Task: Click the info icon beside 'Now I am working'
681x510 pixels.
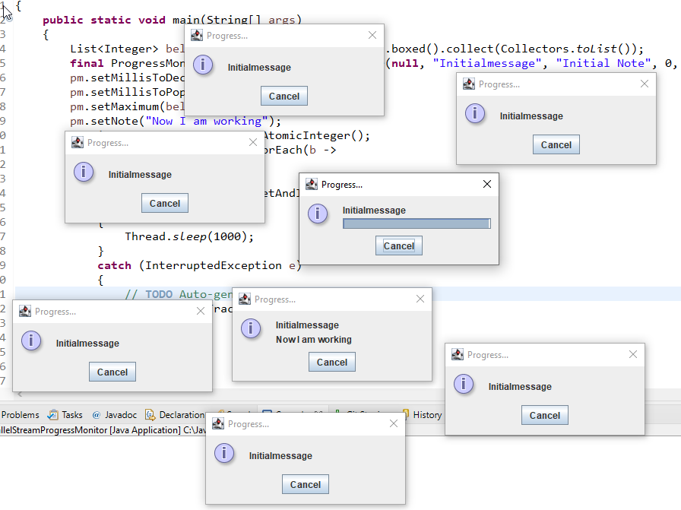Action: [251, 328]
